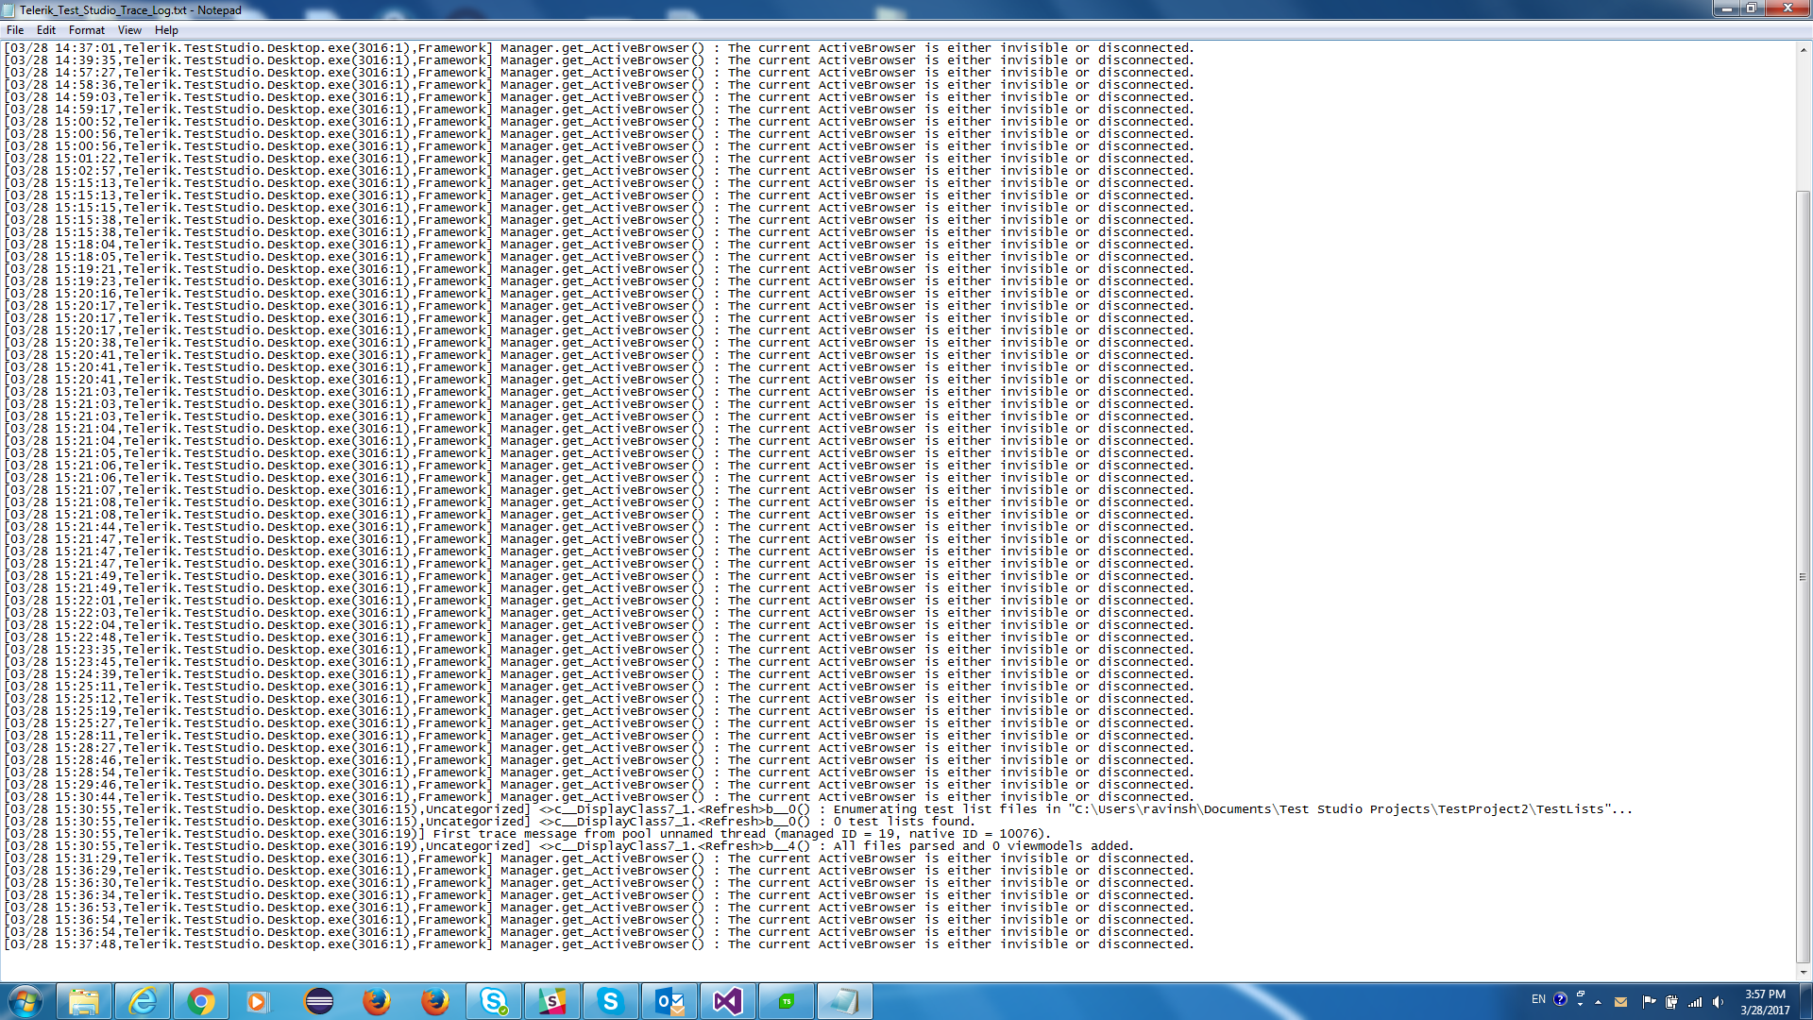
Task: Click the scrollbar up arrow
Action: 1803,50
